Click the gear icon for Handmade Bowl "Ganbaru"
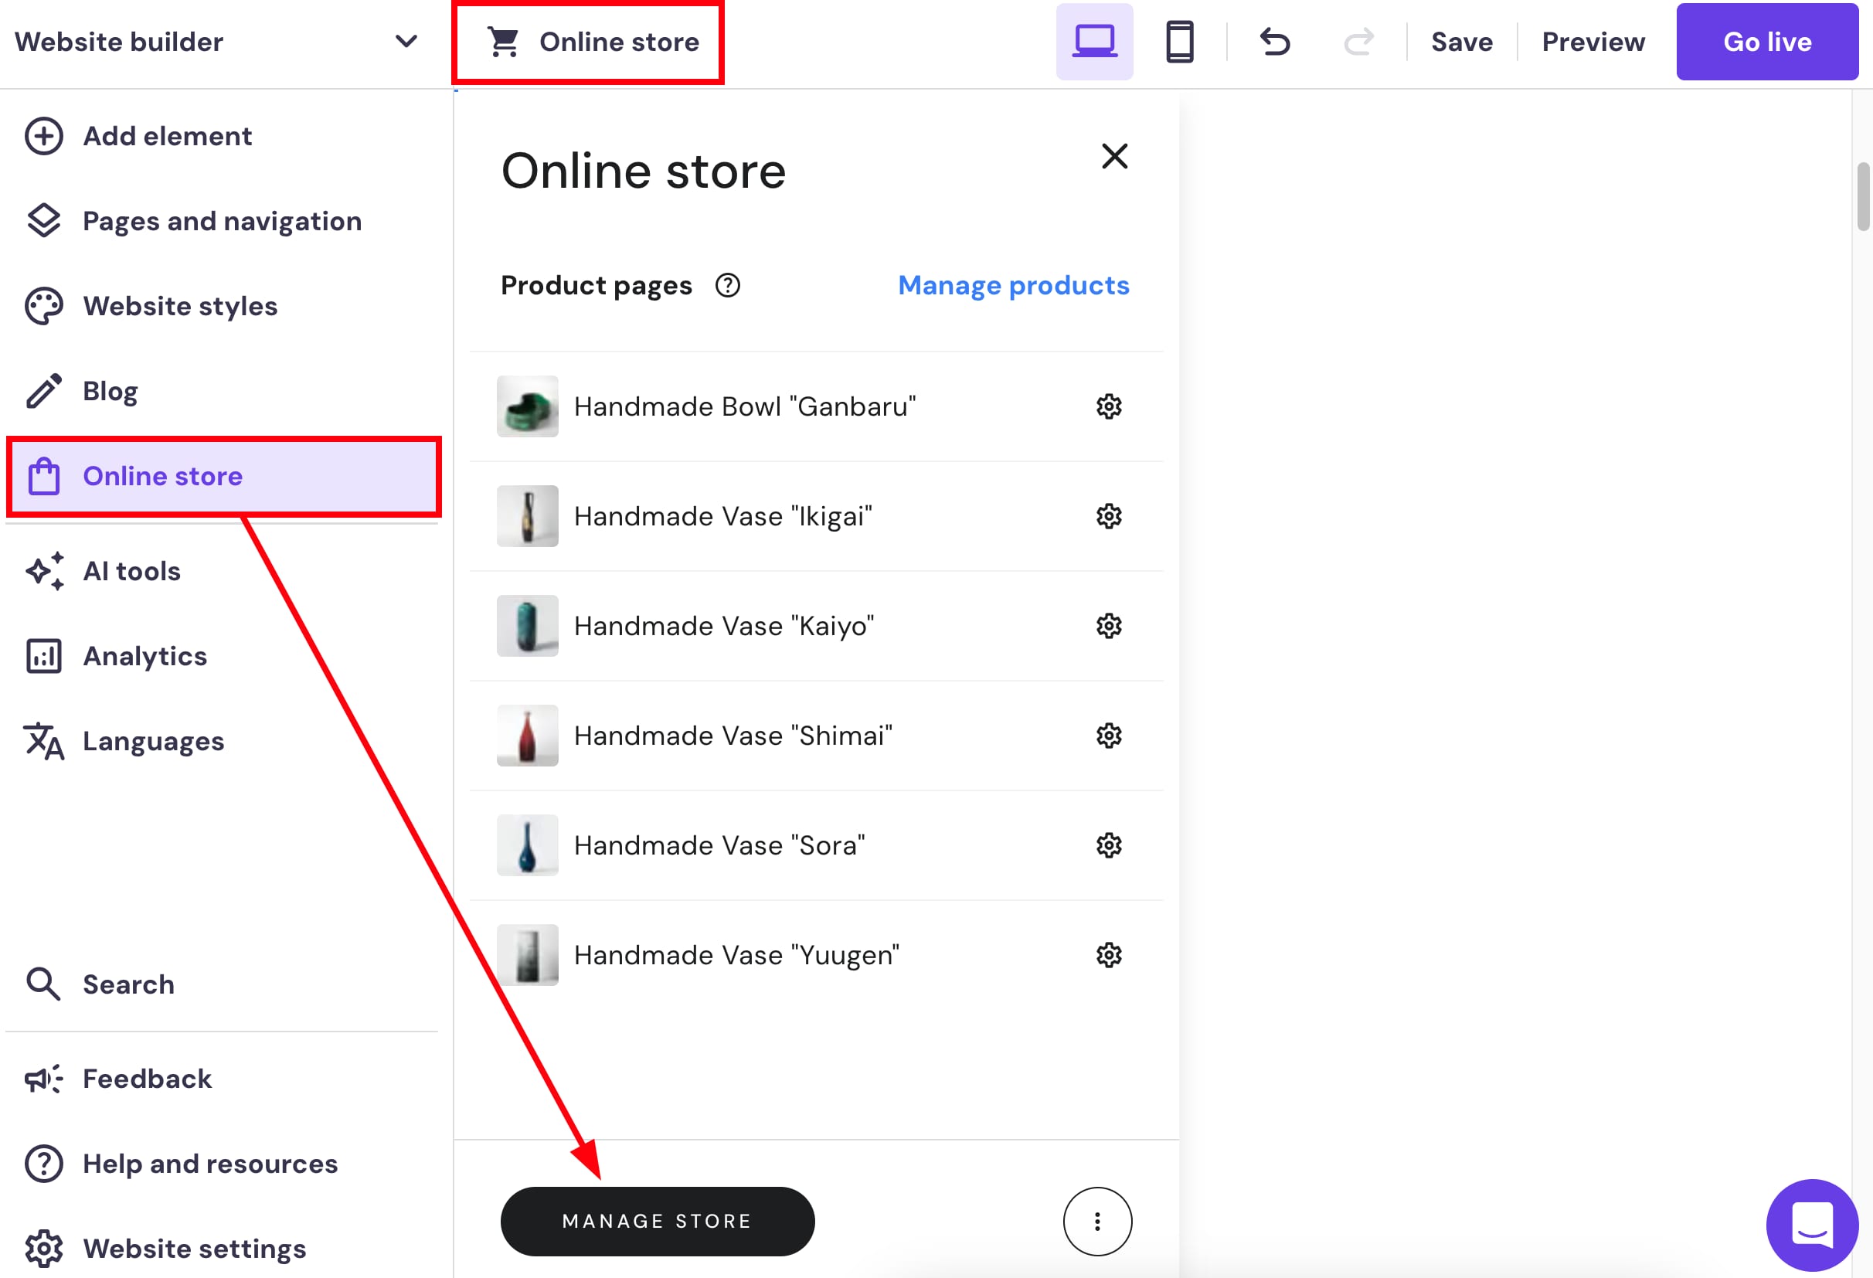Viewport: 1873px width, 1278px height. point(1109,407)
